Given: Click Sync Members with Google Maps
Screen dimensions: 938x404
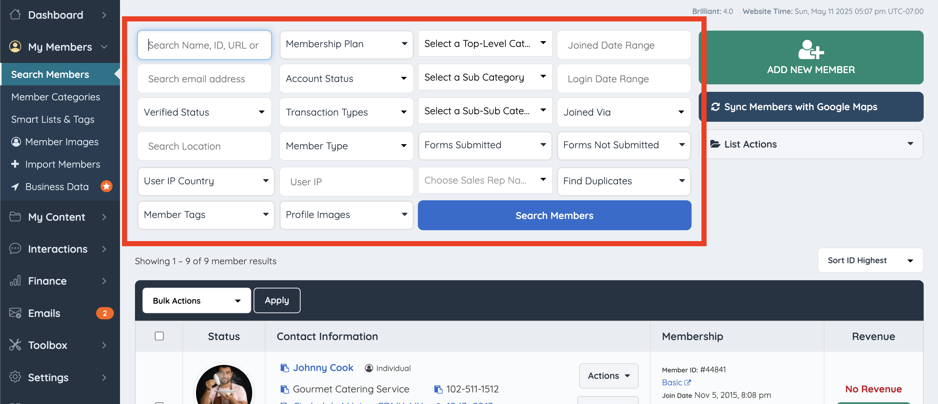Looking at the screenshot, I should [811, 107].
